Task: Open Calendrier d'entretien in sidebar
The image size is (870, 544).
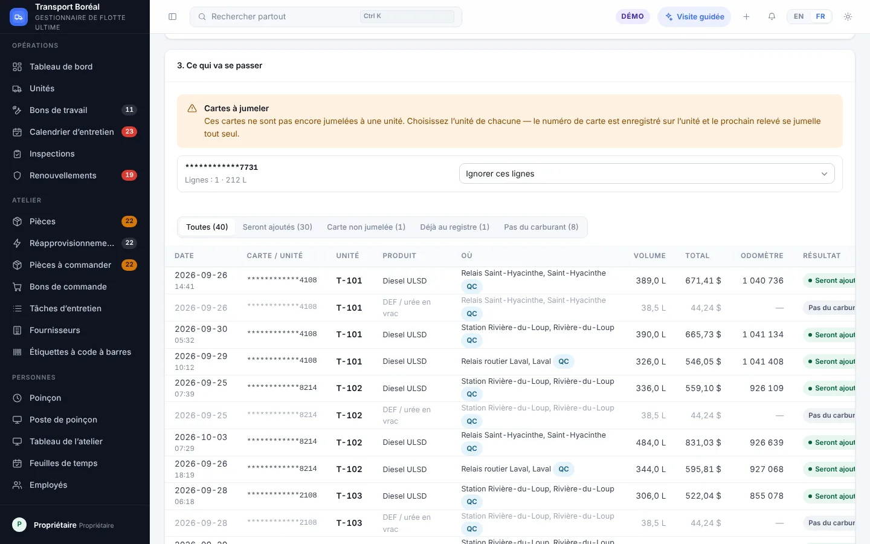Action: pos(75,132)
